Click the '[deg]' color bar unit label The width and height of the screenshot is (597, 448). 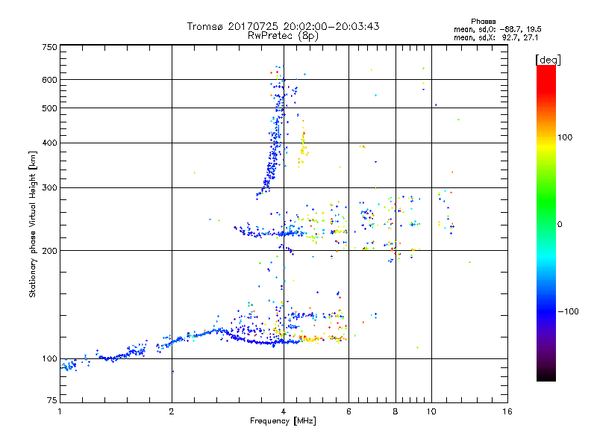(548, 60)
